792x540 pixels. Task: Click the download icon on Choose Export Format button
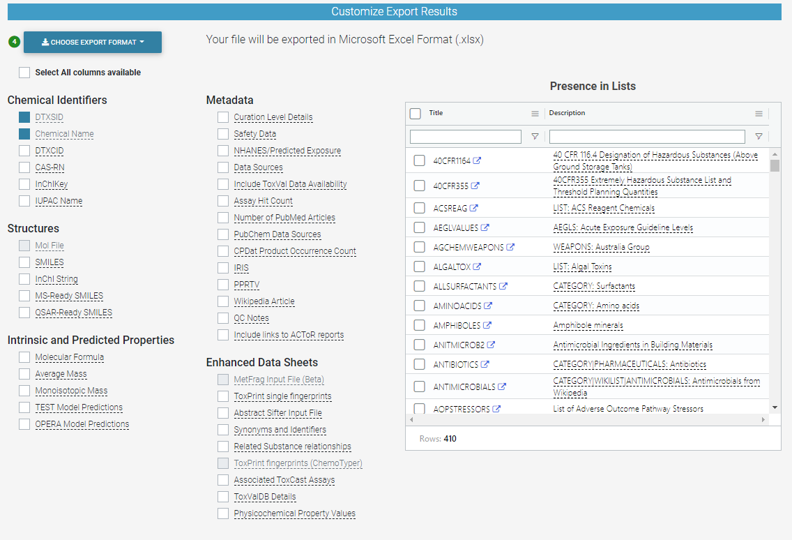45,42
